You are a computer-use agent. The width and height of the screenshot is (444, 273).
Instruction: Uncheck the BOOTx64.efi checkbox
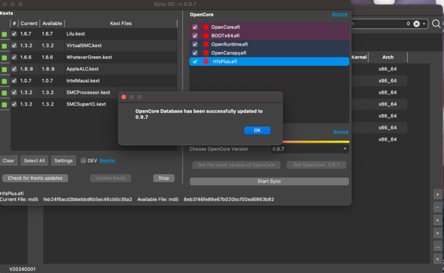pyautogui.click(x=195, y=36)
